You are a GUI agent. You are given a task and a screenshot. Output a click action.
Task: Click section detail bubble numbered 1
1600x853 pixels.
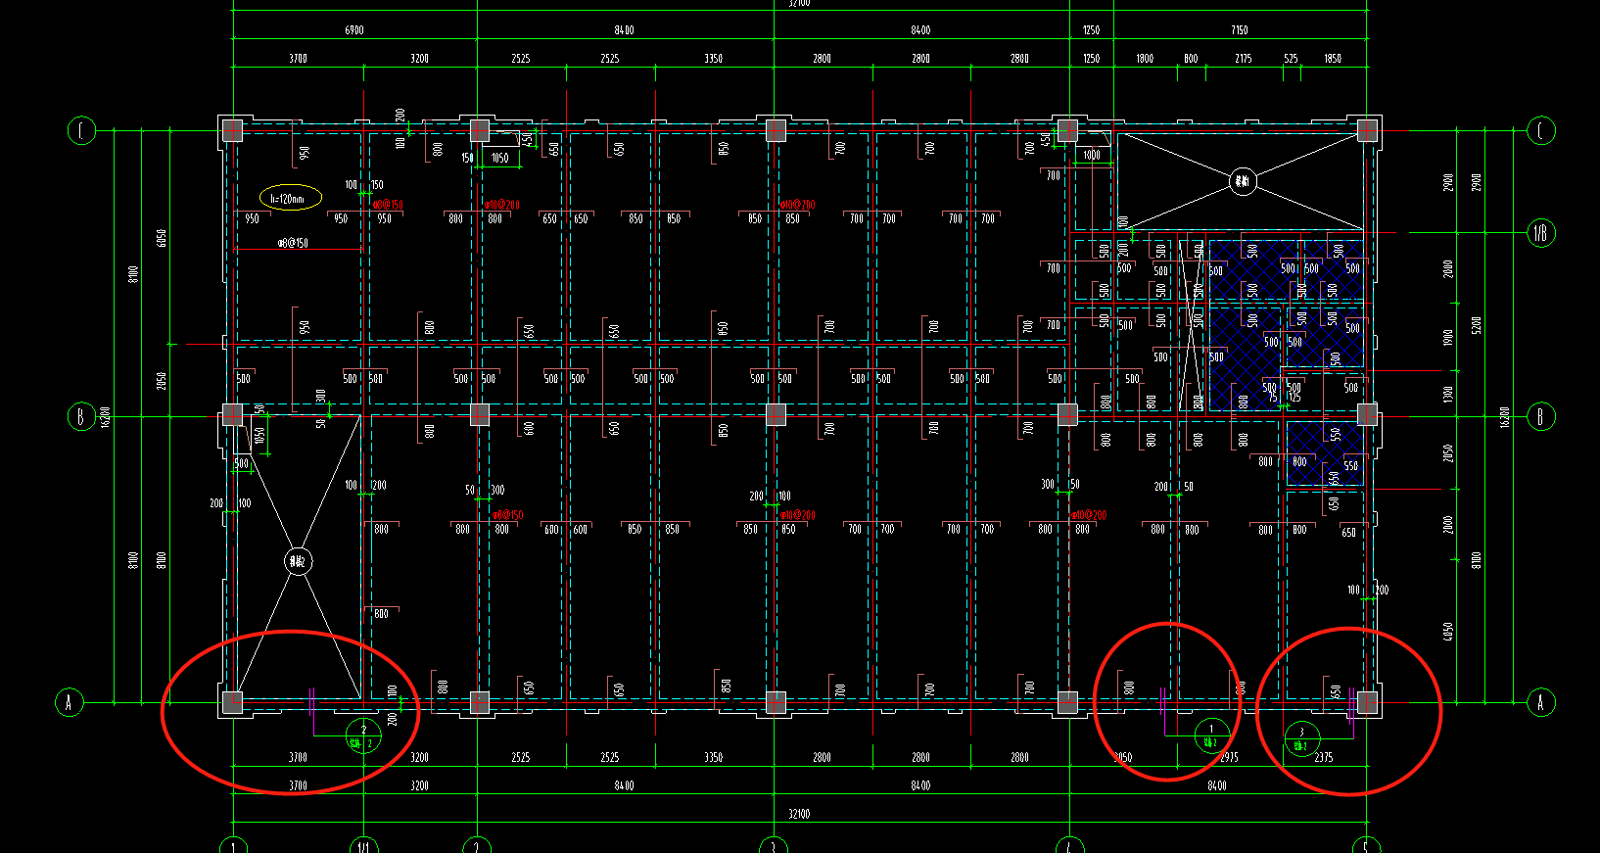click(x=1211, y=735)
